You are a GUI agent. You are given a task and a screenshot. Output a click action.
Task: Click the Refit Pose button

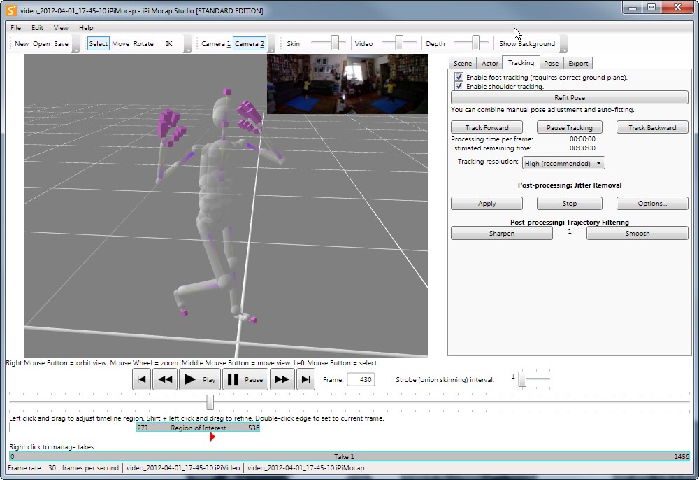tap(569, 97)
